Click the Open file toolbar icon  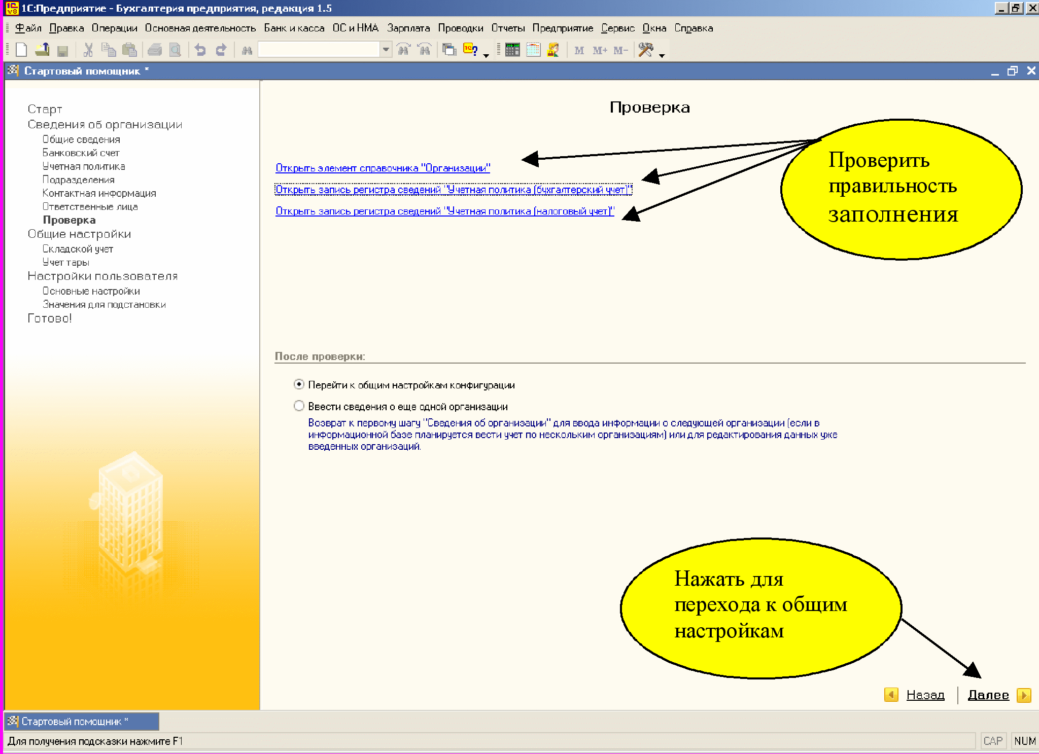pyautogui.click(x=42, y=50)
